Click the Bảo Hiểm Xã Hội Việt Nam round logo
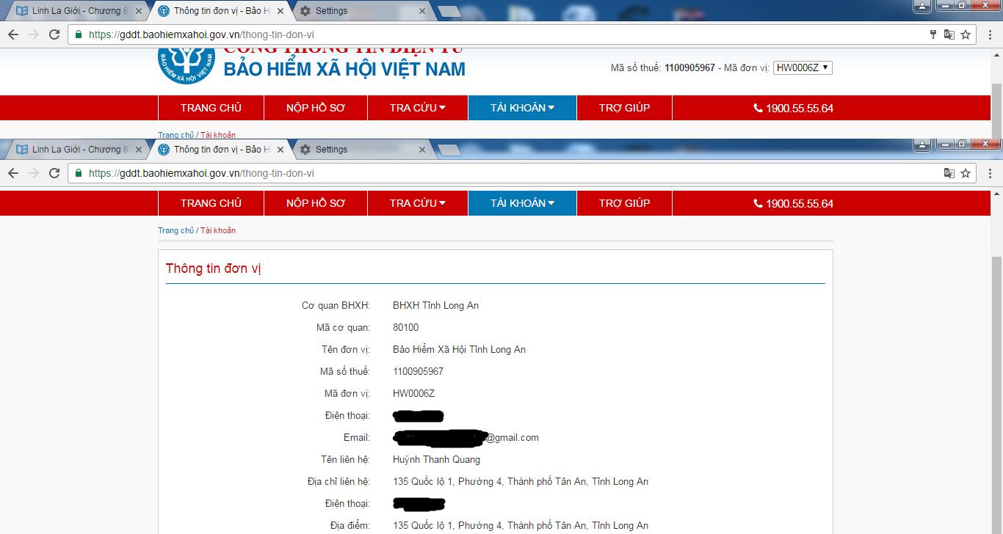Image resolution: width=1003 pixels, height=534 pixels. (x=187, y=65)
